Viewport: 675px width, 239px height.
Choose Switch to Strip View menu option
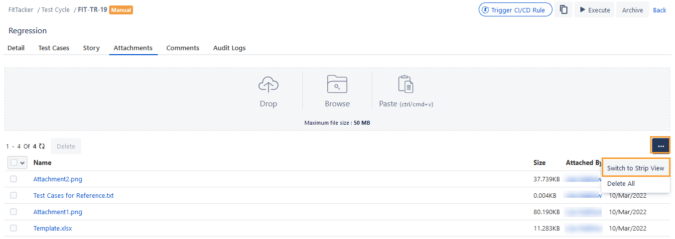click(x=636, y=168)
